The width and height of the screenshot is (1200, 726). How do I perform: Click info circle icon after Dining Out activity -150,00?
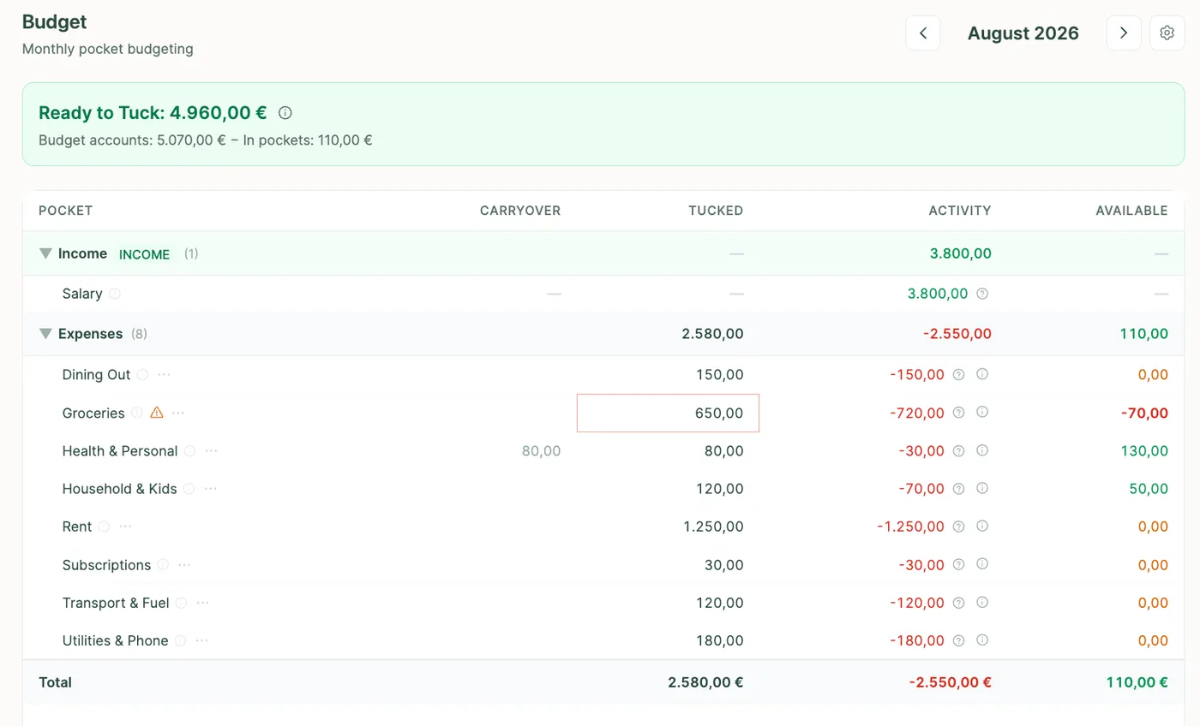click(x=982, y=374)
